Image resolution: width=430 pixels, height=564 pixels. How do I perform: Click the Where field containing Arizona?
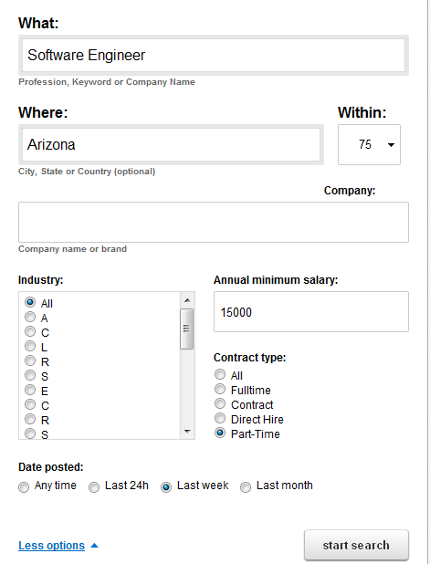coord(171,144)
